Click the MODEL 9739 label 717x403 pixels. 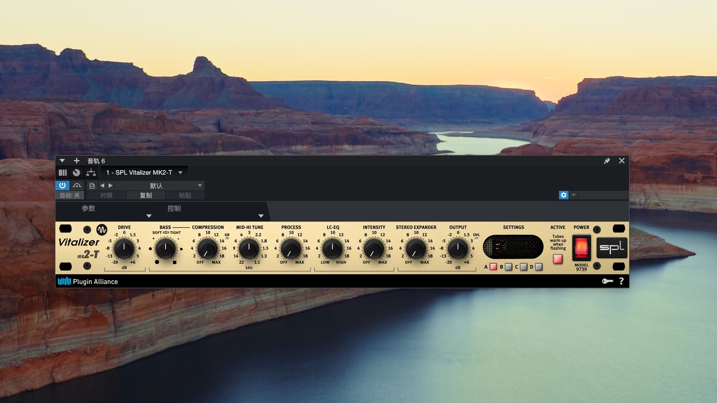[581, 267]
